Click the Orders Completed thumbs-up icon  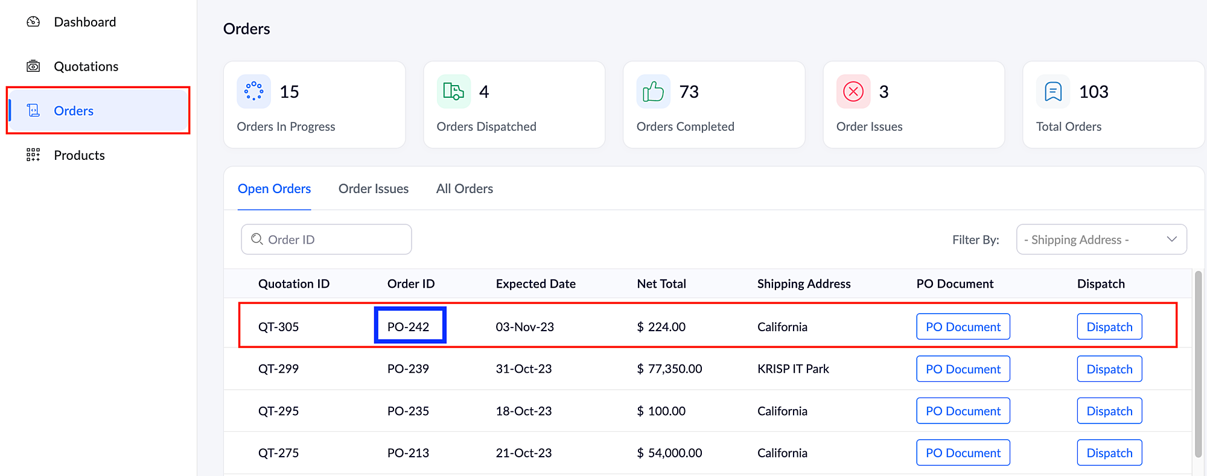point(653,92)
